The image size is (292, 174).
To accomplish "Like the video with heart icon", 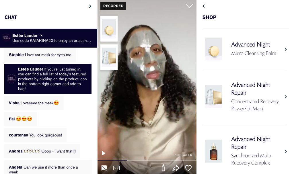I will 188,168.
